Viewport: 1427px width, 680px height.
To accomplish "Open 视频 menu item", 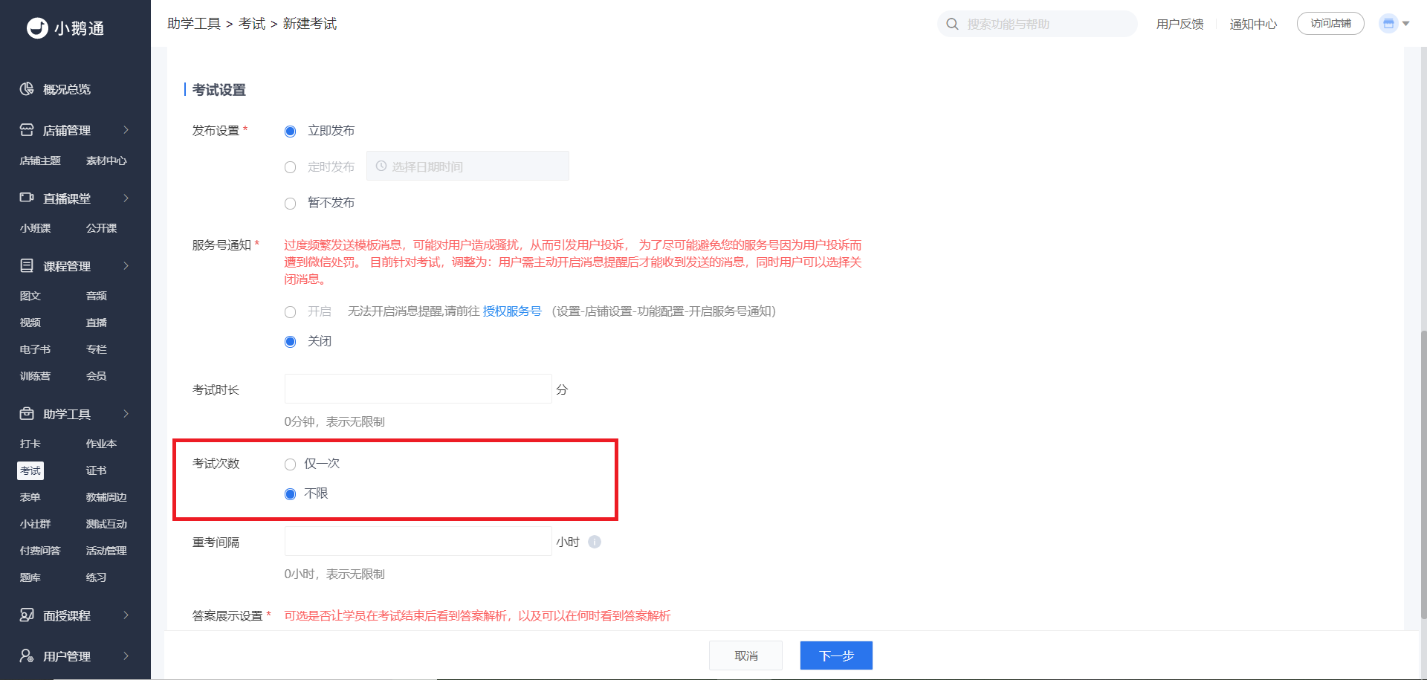I will [30, 323].
